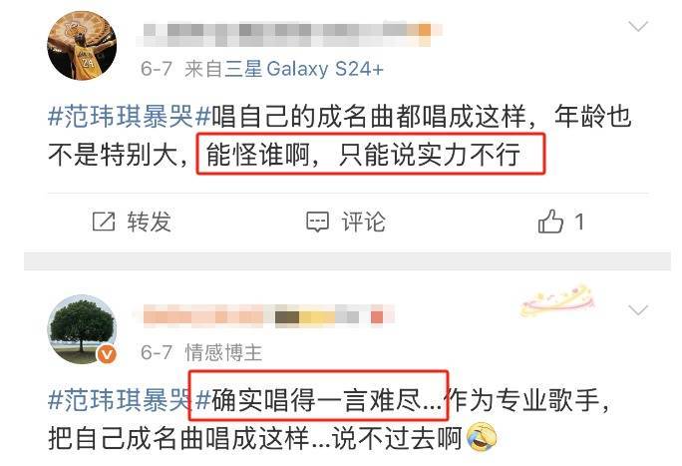The width and height of the screenshot is (682, 466).
Task: Expand the second post's chevron menu
Action: coord(638,310)
